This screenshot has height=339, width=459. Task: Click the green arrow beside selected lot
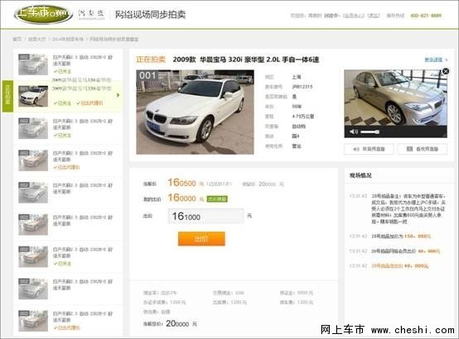click(118, 95)
